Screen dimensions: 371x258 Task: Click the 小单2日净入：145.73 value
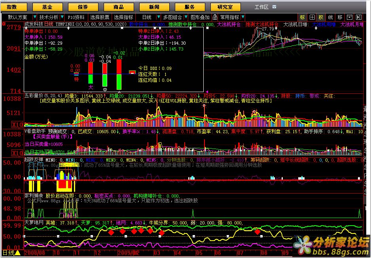(x=161, y=49)
